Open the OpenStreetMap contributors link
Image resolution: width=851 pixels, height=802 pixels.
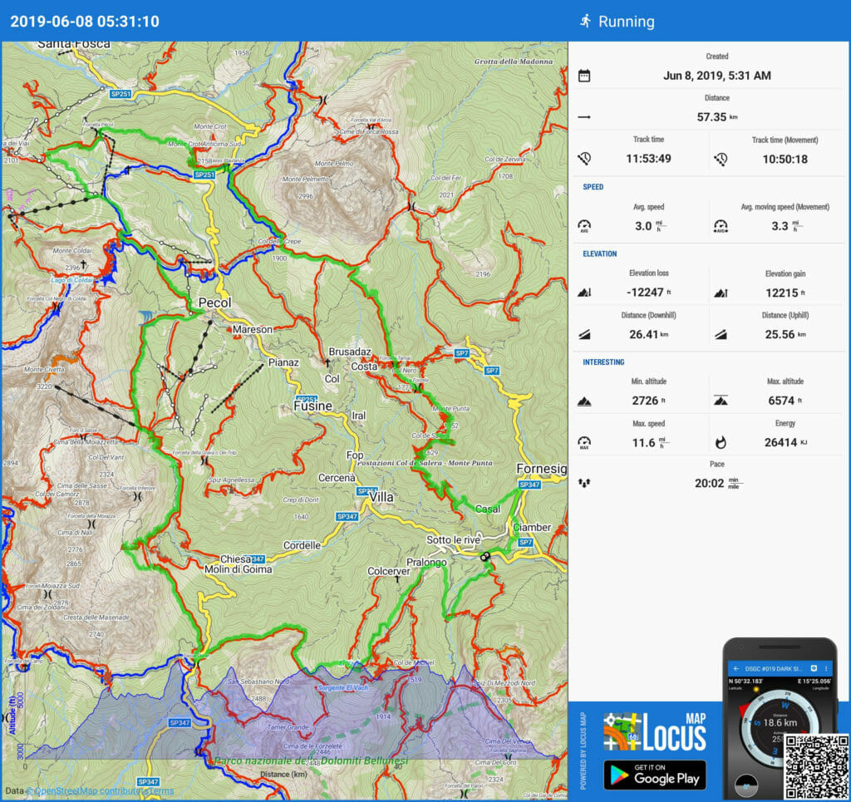coord(83,791)
